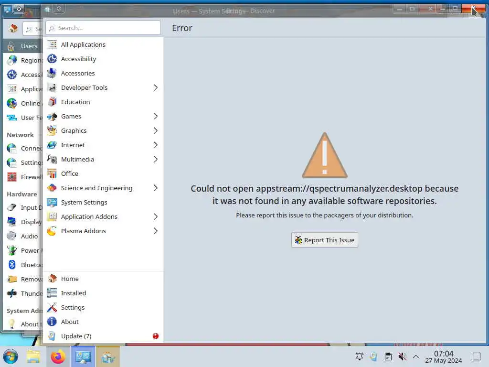Open the About page in Discover
The width and height of the screenshot is (489, 367).
click(x=103, y=322)
